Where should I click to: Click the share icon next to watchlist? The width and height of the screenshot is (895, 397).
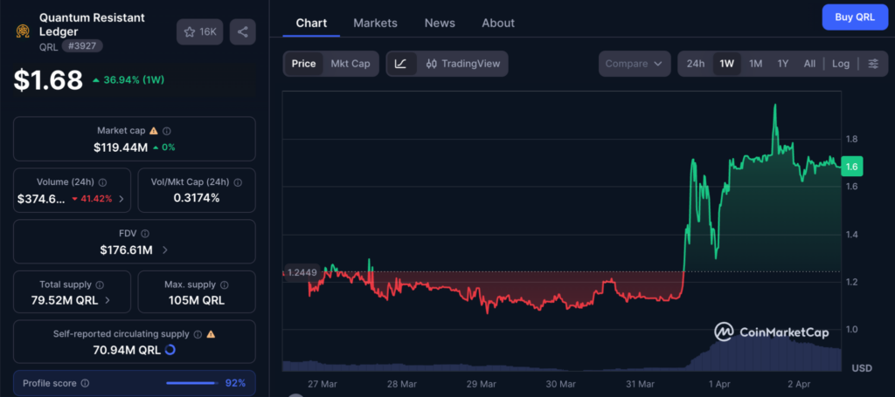click(x=242, y=32)
